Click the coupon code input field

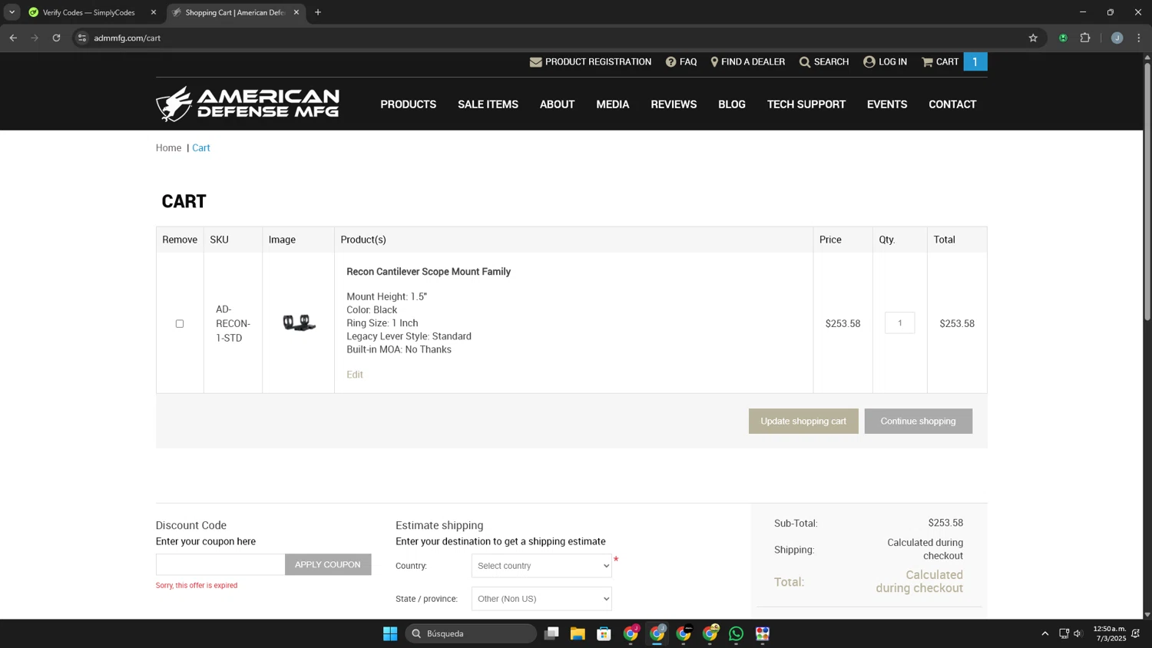[220, 564]
